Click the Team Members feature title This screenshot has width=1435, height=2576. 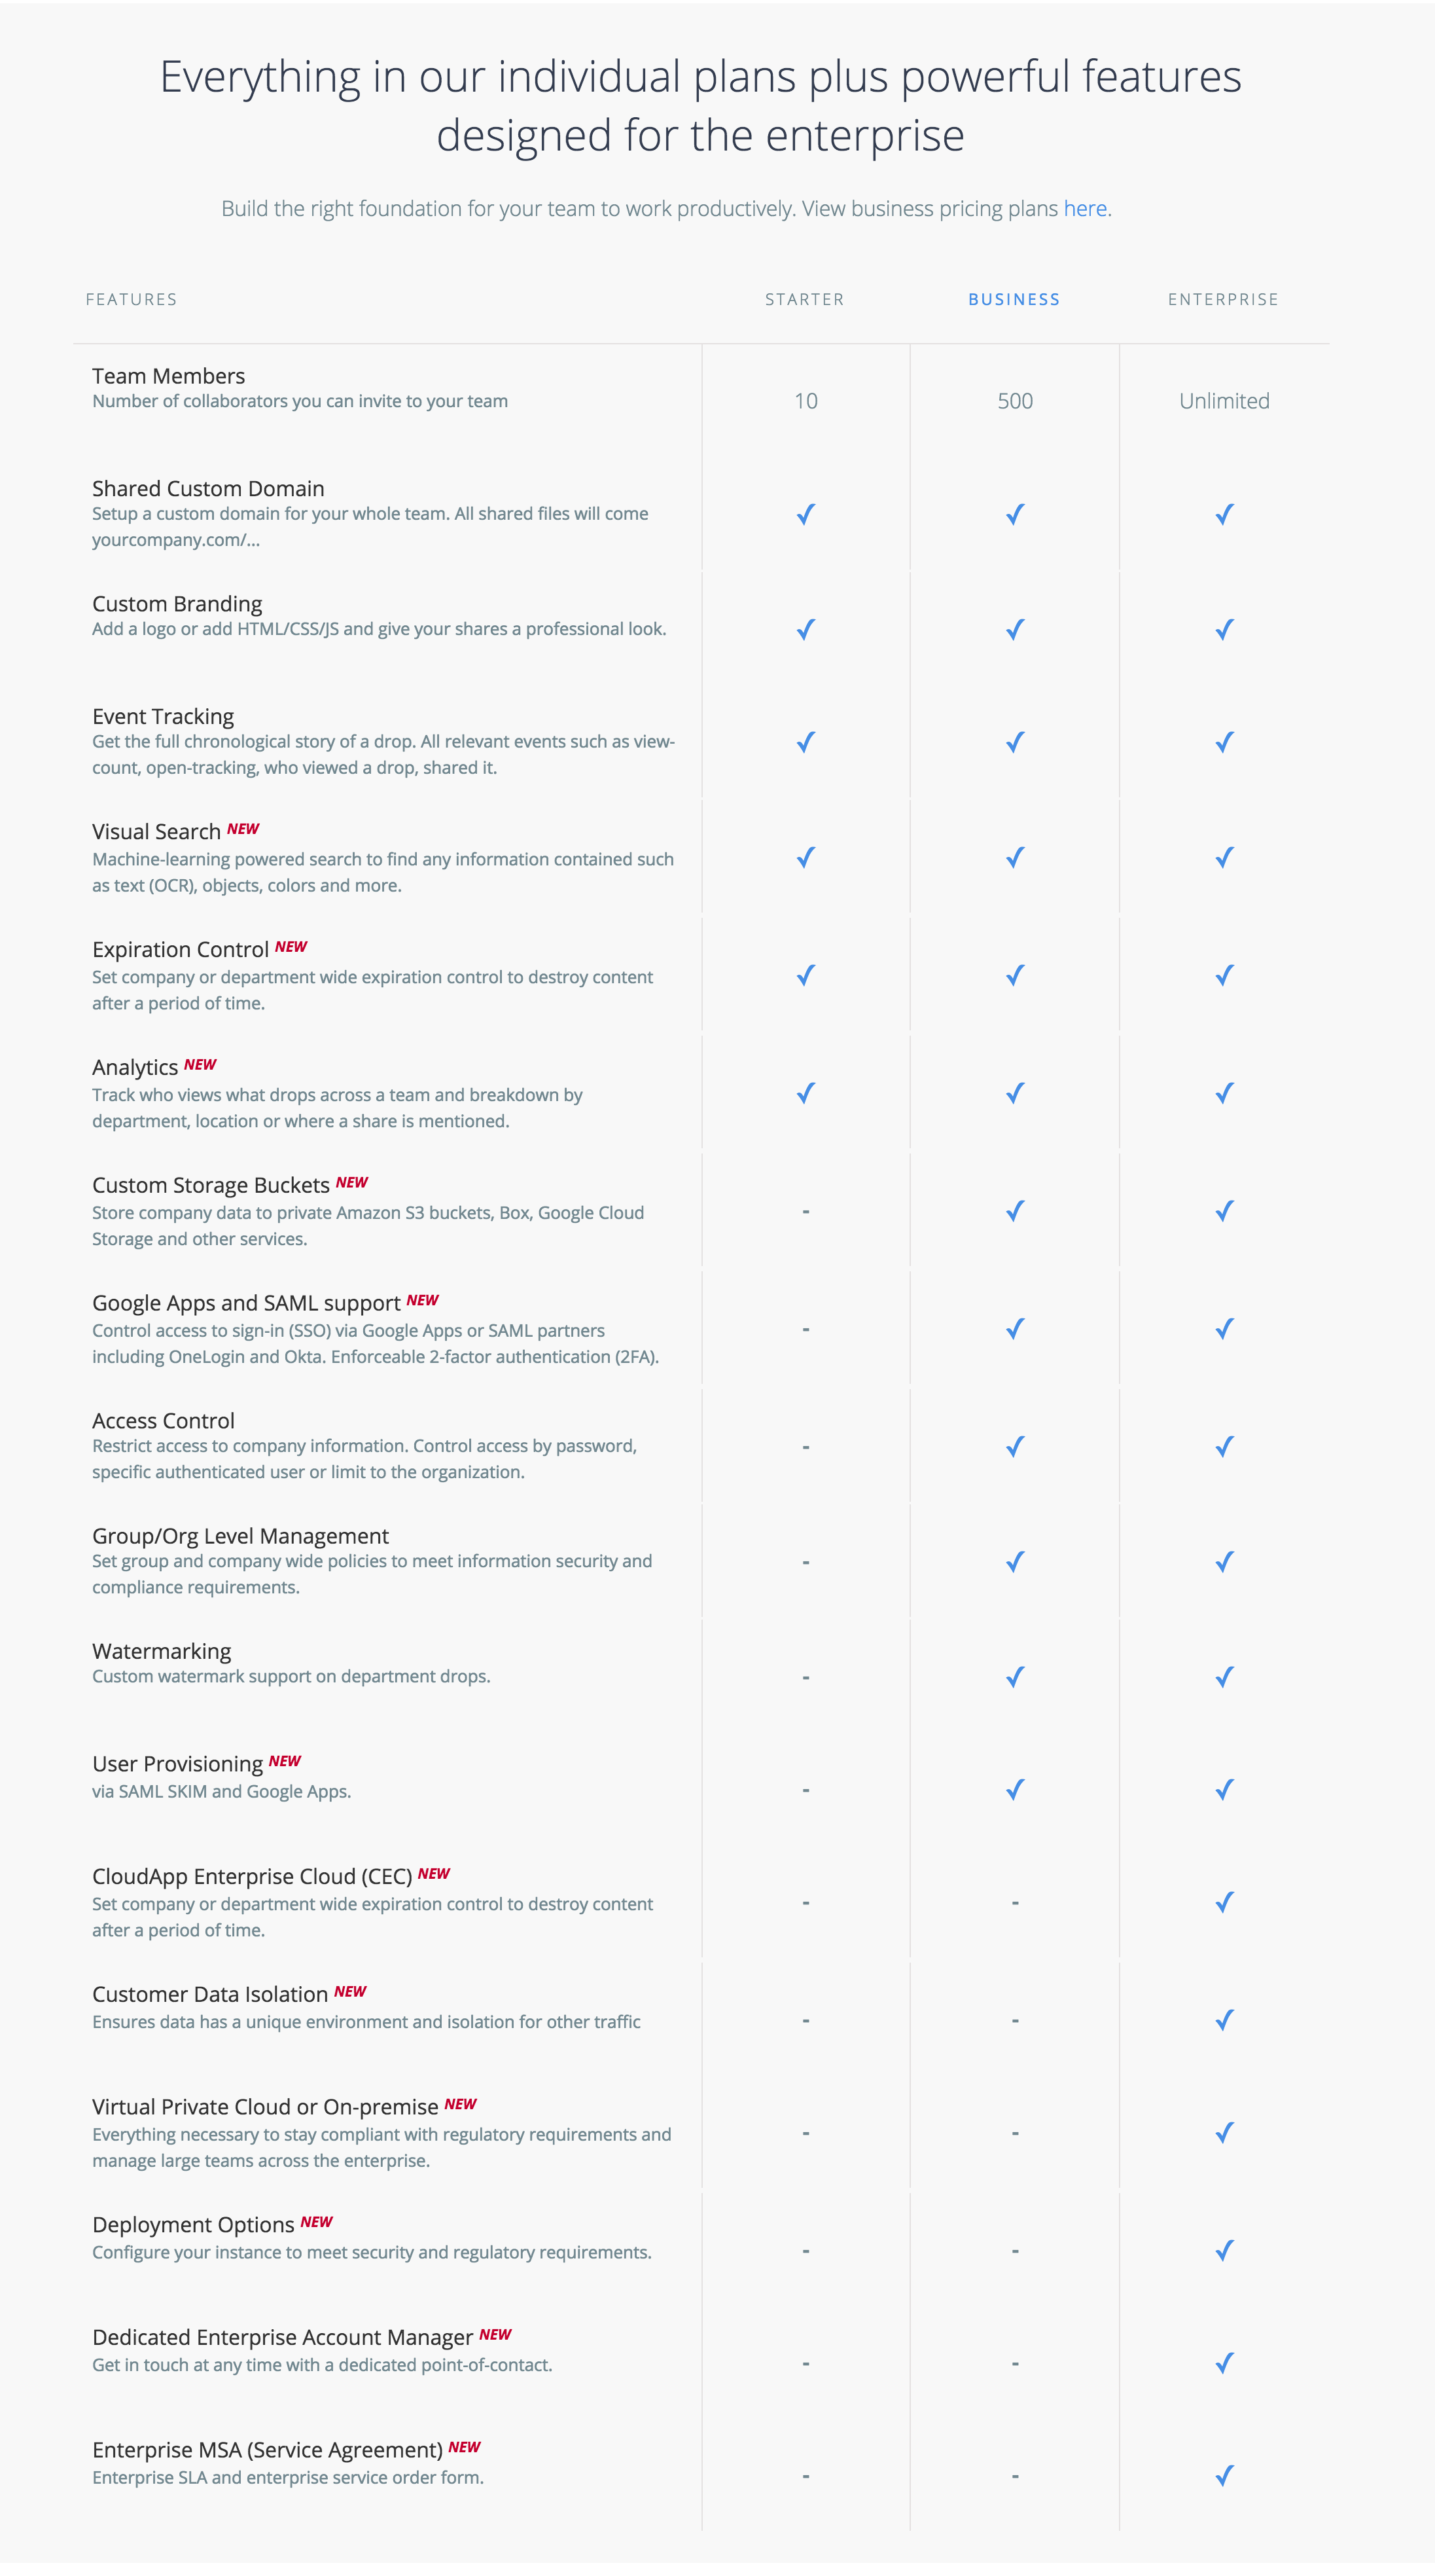click(169, 376)
